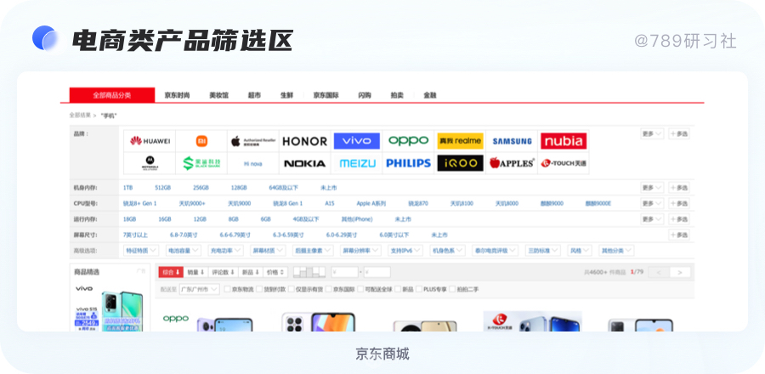Select the NOKIA brand logo

point(305,163)
